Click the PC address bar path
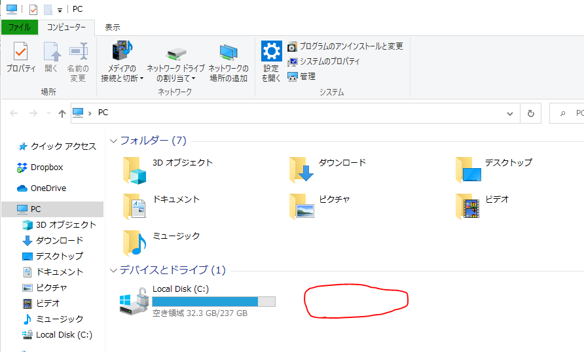This screenshot has width=584, height=352. click(x=103, y=113)
